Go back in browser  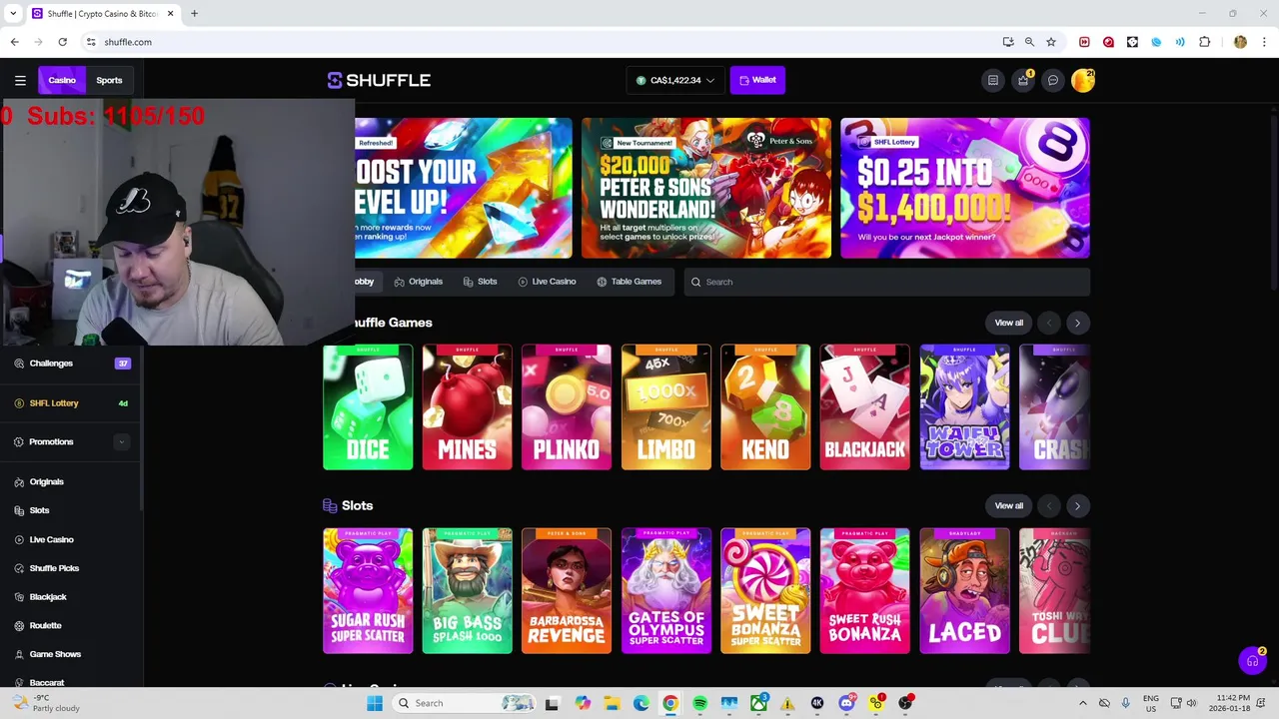[14, 42]
